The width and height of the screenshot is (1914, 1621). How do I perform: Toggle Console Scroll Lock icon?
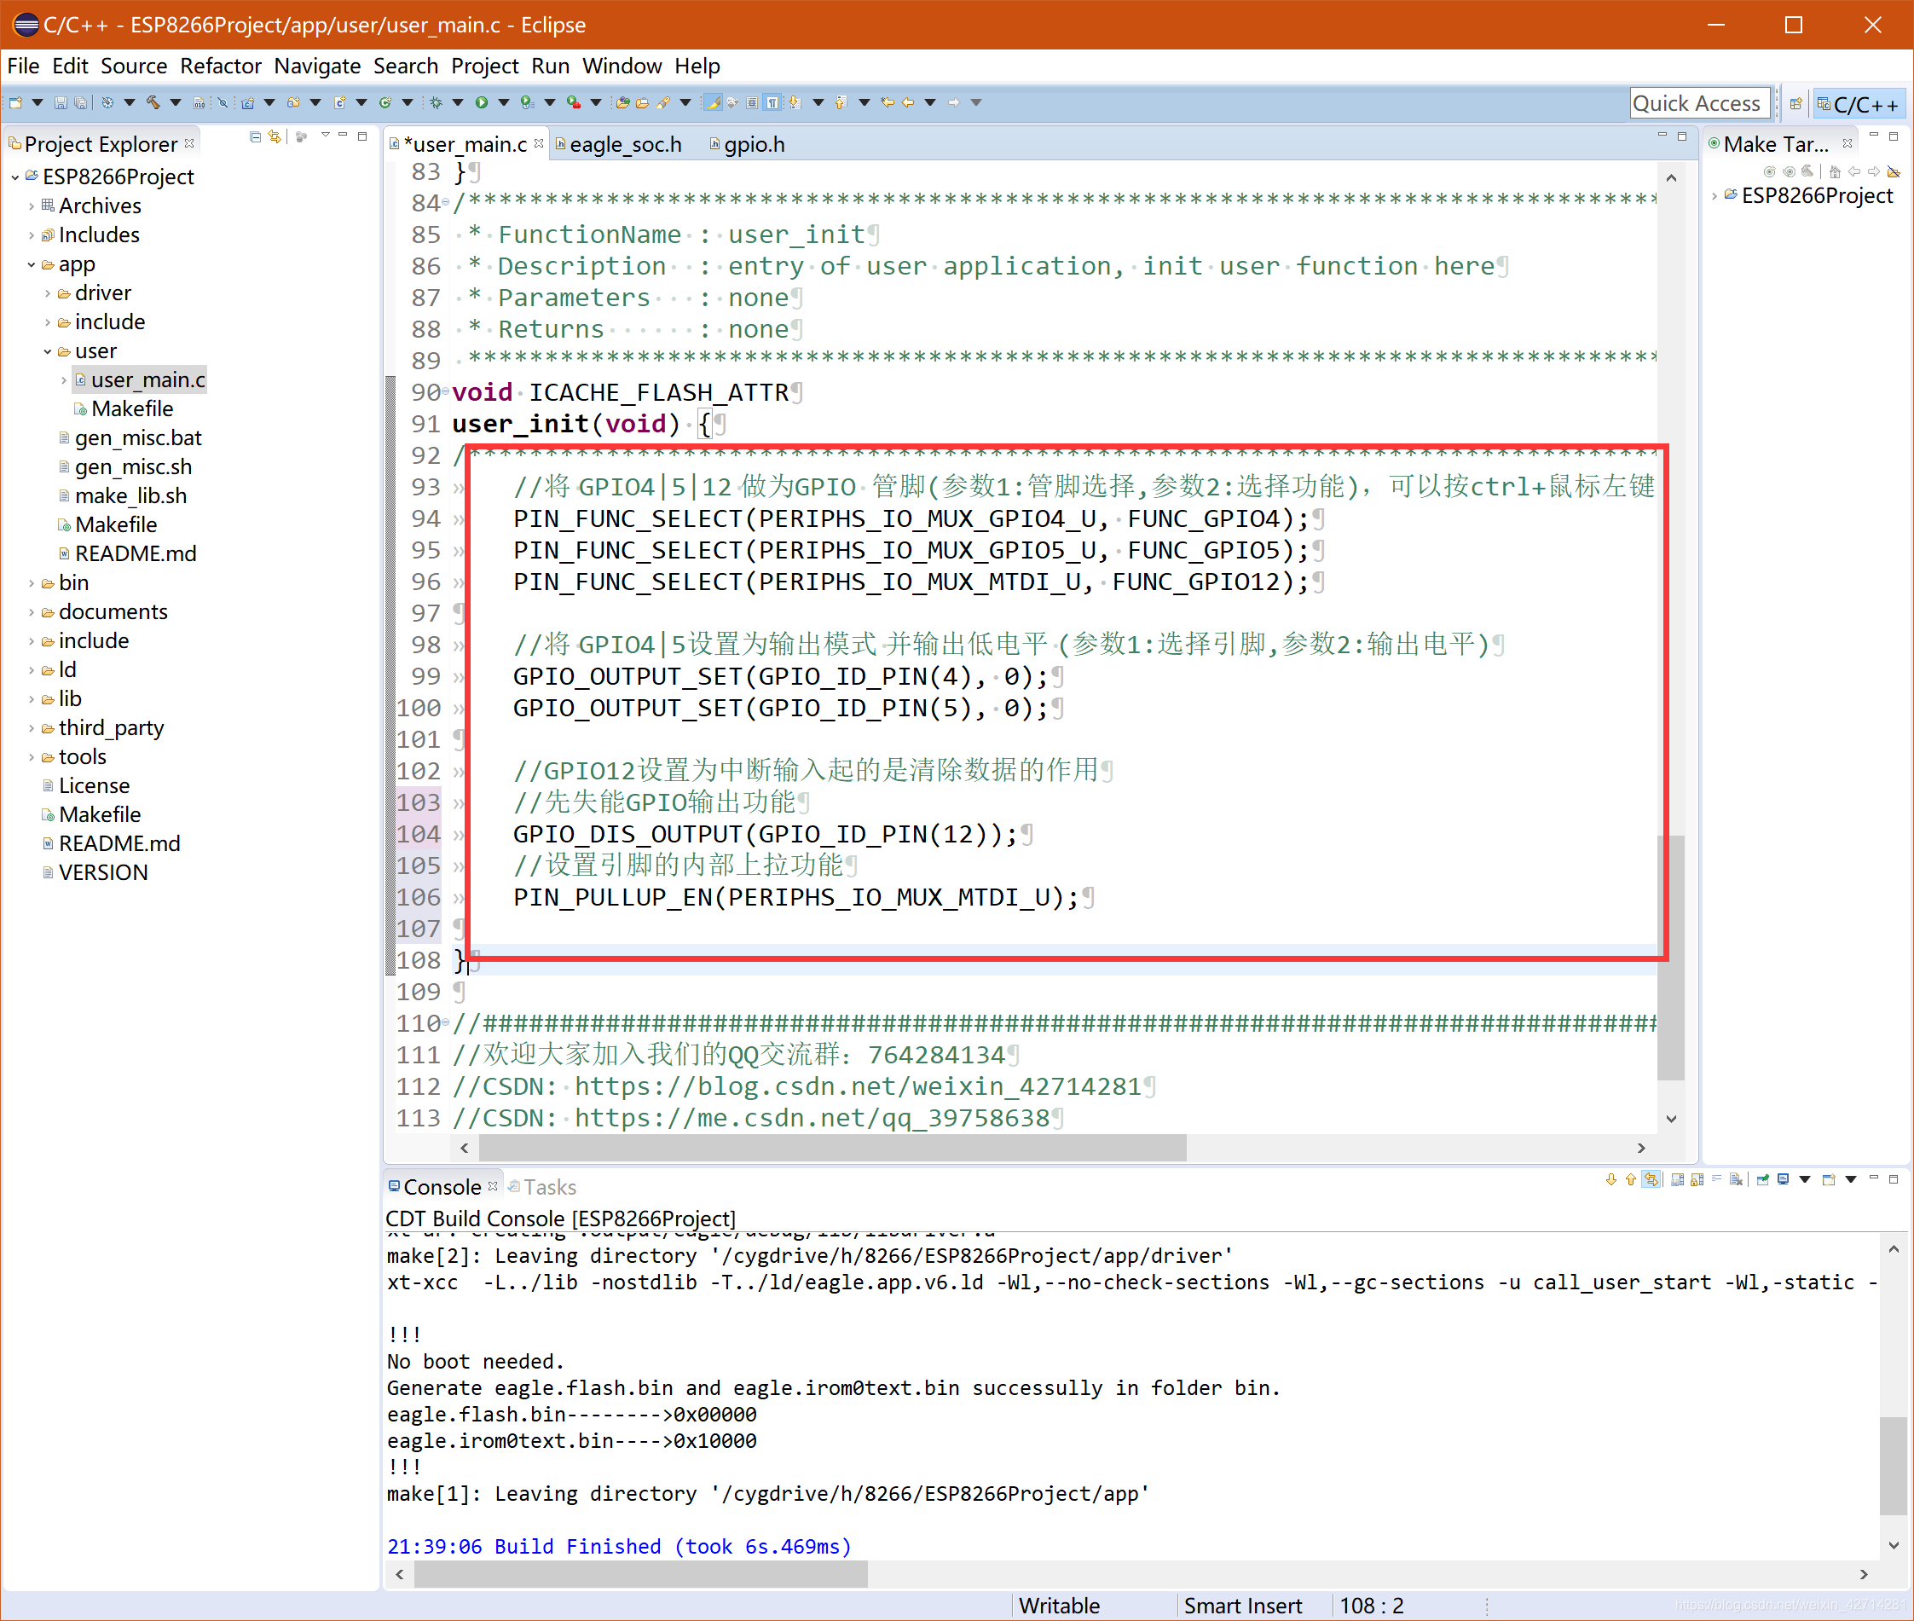point(1697,1180)
